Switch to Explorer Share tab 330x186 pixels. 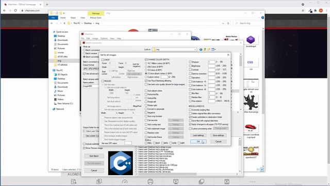pyautogui.click(x=73, y=18)
